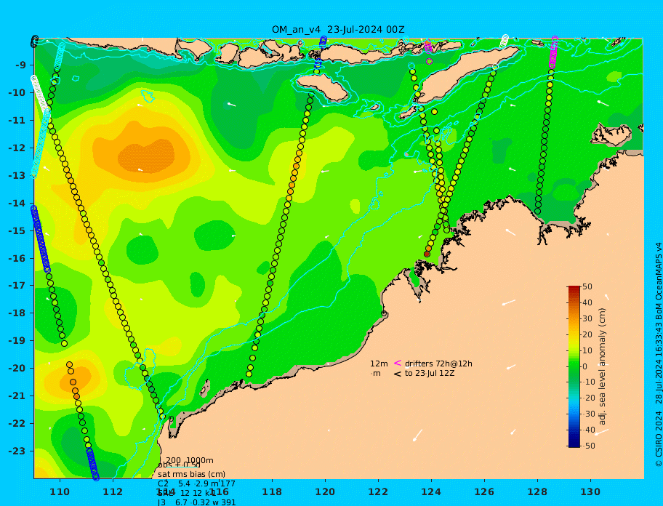Click the -13 latitude axis label

coord(17,175)
